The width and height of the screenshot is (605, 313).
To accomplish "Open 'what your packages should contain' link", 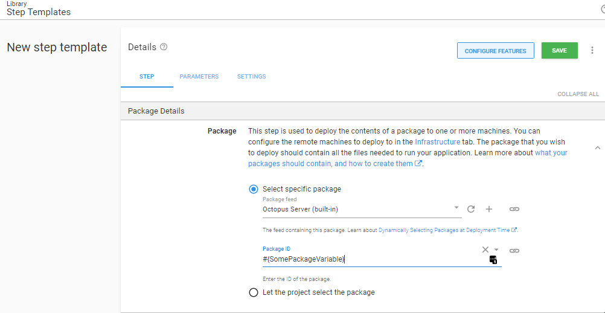I will [408, 158].
